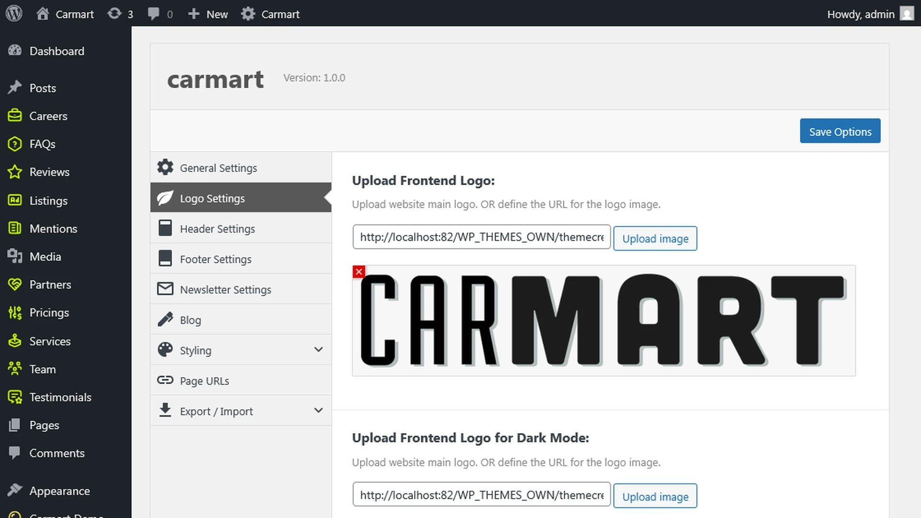Expand the Styling section chevron
Viewport: 921px width, 518px height.
click(x=319, y=350)
